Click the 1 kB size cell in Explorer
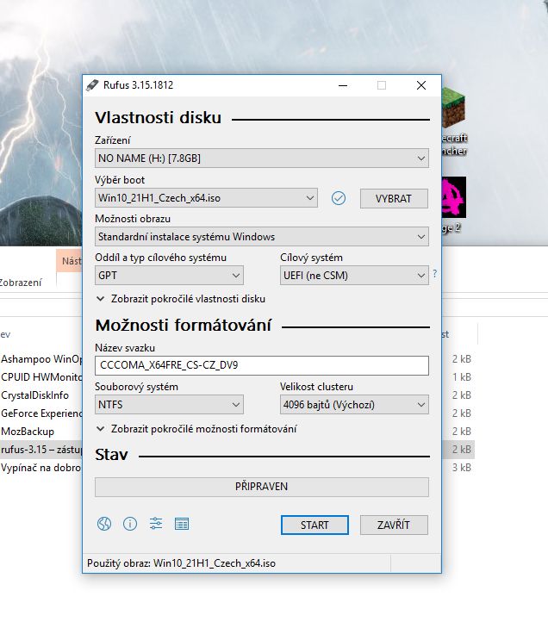548x634 pixels. pos(462,377)
